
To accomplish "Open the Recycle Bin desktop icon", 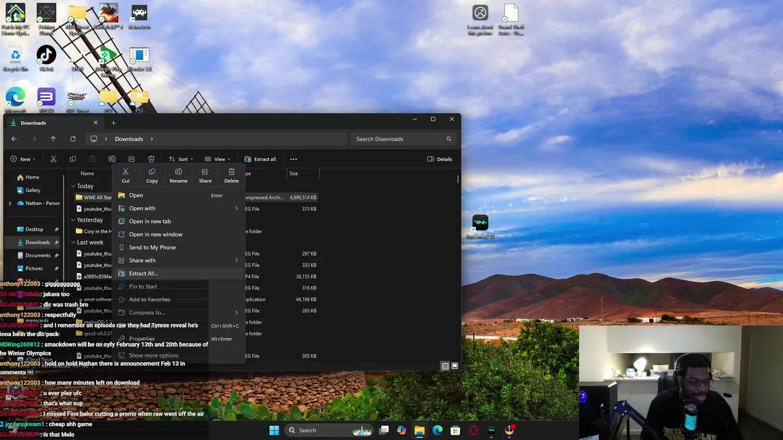I will (x=15, y=59).
